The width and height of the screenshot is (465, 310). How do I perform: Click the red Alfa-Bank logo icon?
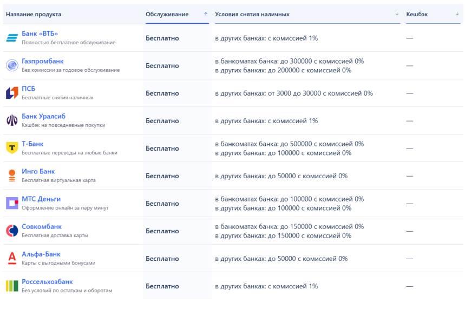[x=12, y=258]
